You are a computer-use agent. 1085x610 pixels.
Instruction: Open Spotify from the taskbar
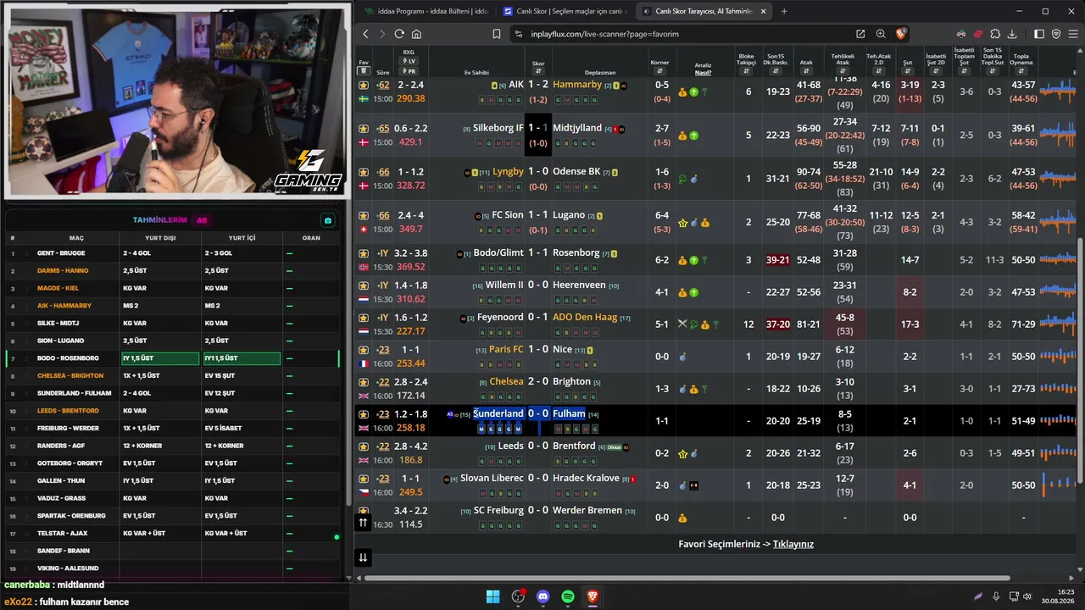point(568,596)
